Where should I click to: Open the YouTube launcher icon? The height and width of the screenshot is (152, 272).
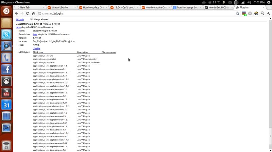pyautogui.click(x=6, y=93)
